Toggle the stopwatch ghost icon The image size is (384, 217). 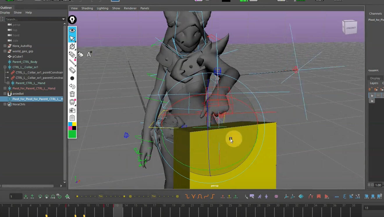tap(72, 47)
